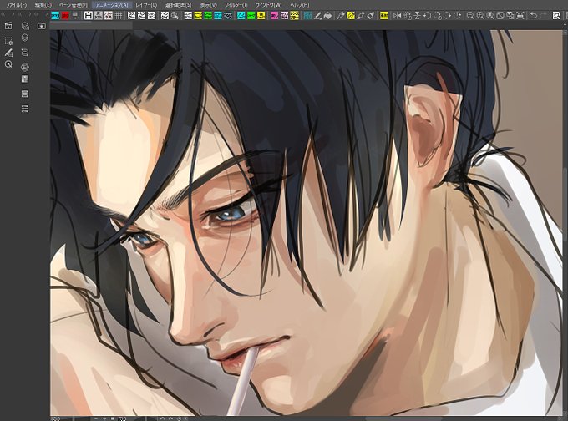Click the magenta icon in the command bar

pos(274,16)
